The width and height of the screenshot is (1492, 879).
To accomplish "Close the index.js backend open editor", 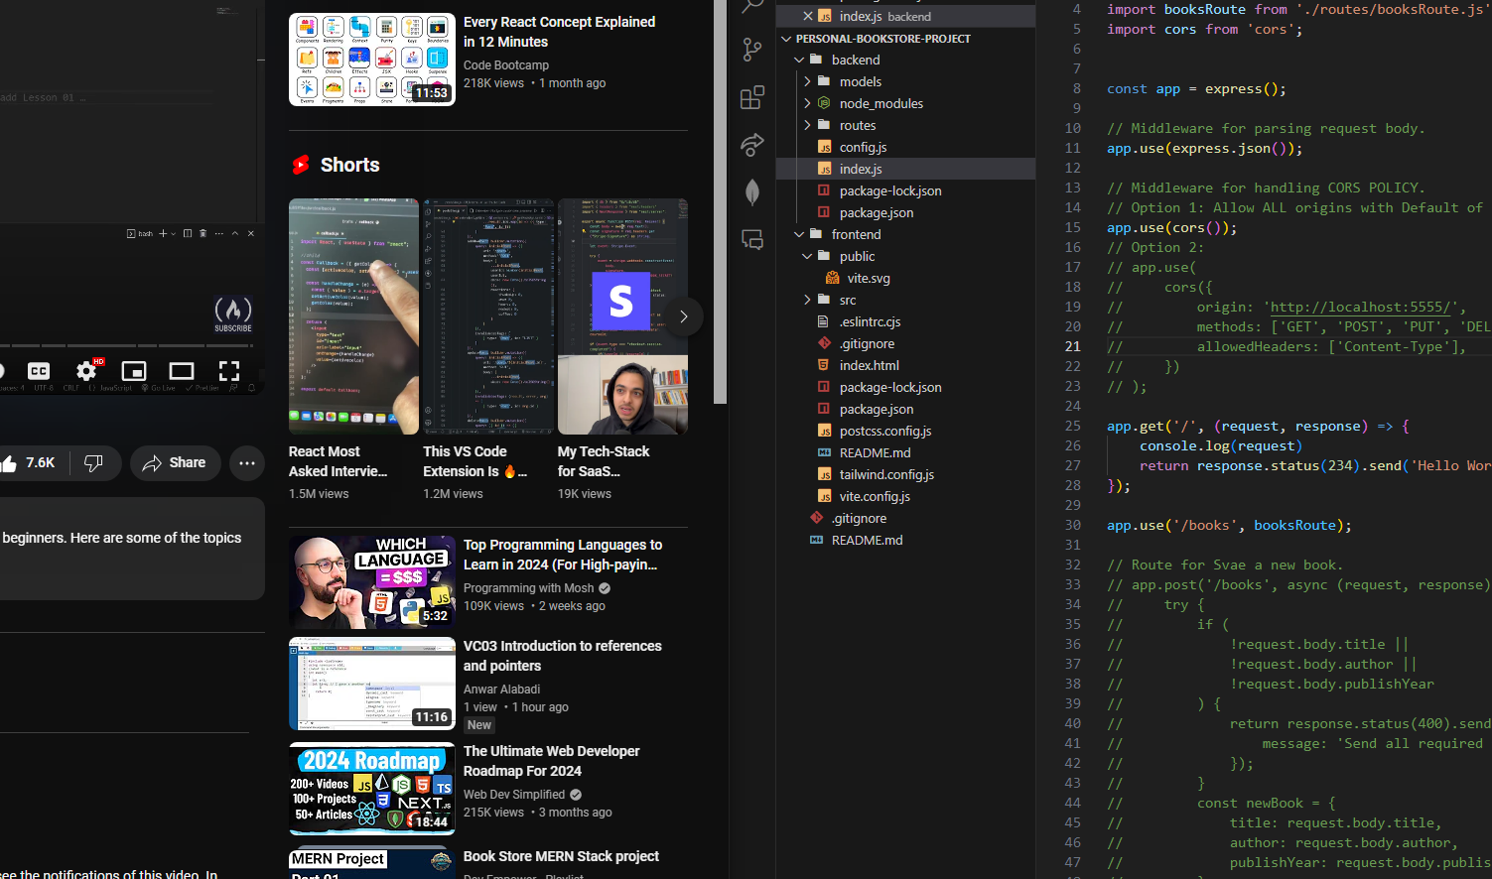I will (807, 16).
